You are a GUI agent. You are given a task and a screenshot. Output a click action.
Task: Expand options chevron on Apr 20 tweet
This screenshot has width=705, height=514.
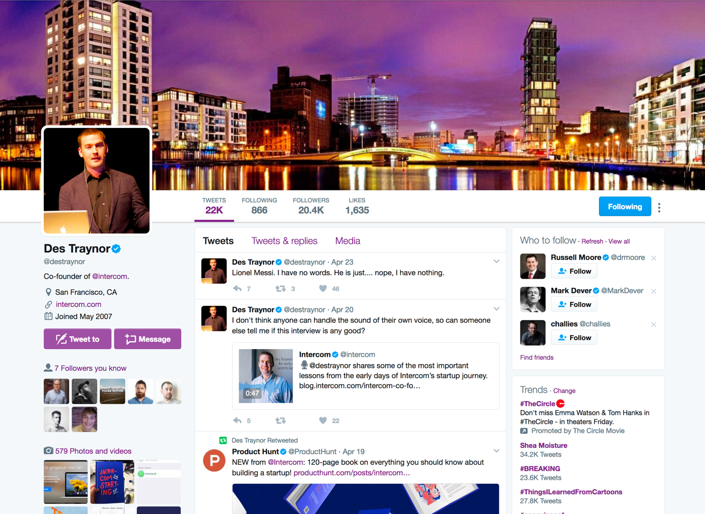point(497,309)
